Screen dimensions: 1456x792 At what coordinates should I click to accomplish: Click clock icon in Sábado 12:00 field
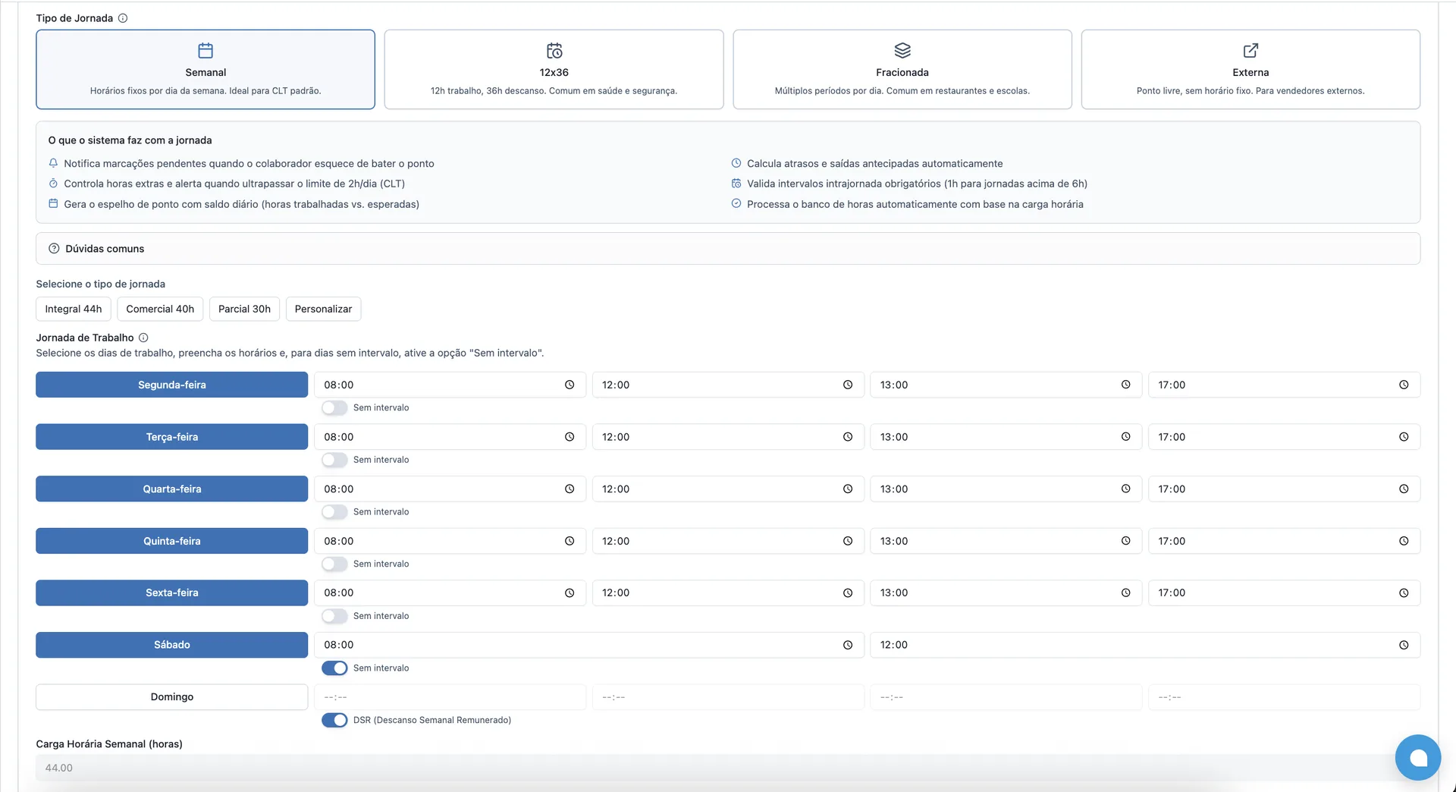[1404, 645]
